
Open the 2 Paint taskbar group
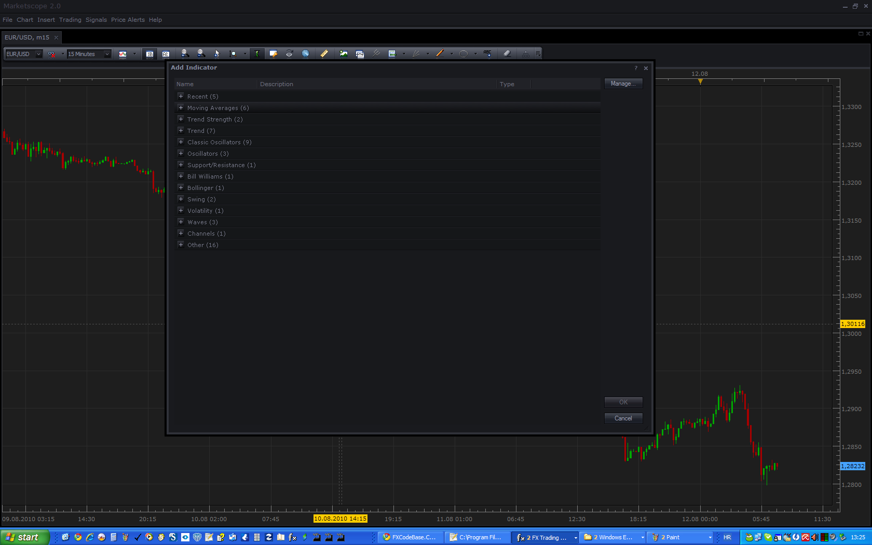point(681,537)
